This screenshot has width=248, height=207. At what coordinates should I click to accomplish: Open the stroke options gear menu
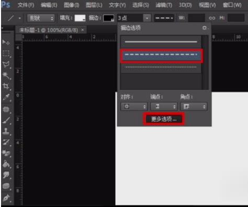(205, 28)
